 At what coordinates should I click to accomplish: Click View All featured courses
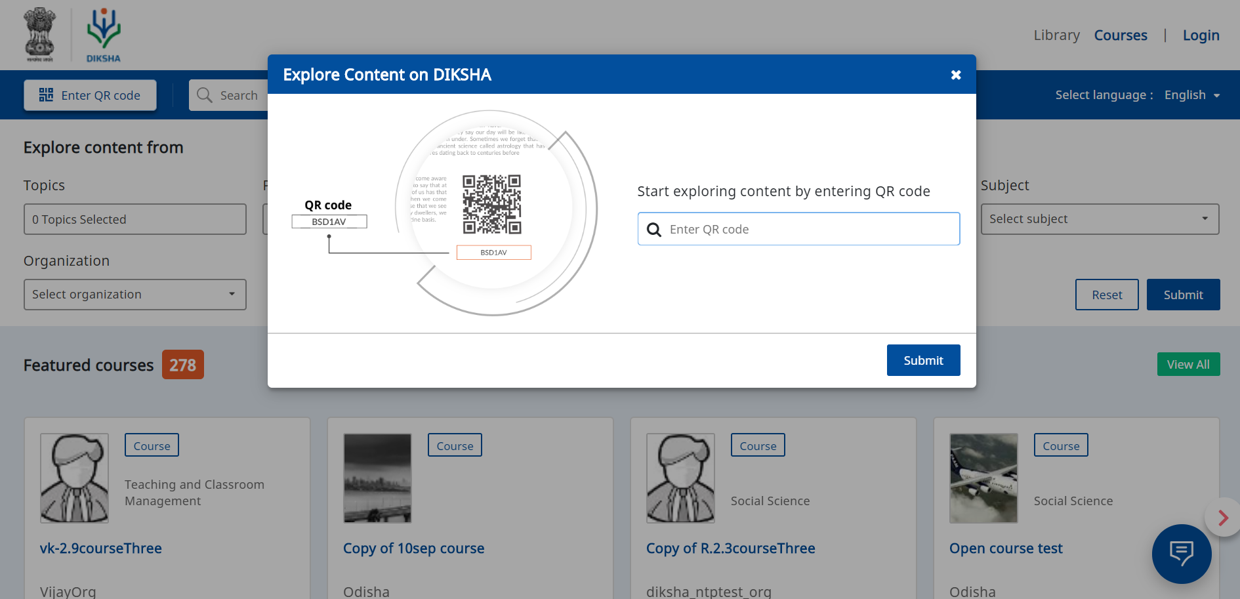[x=1188, y=364]
